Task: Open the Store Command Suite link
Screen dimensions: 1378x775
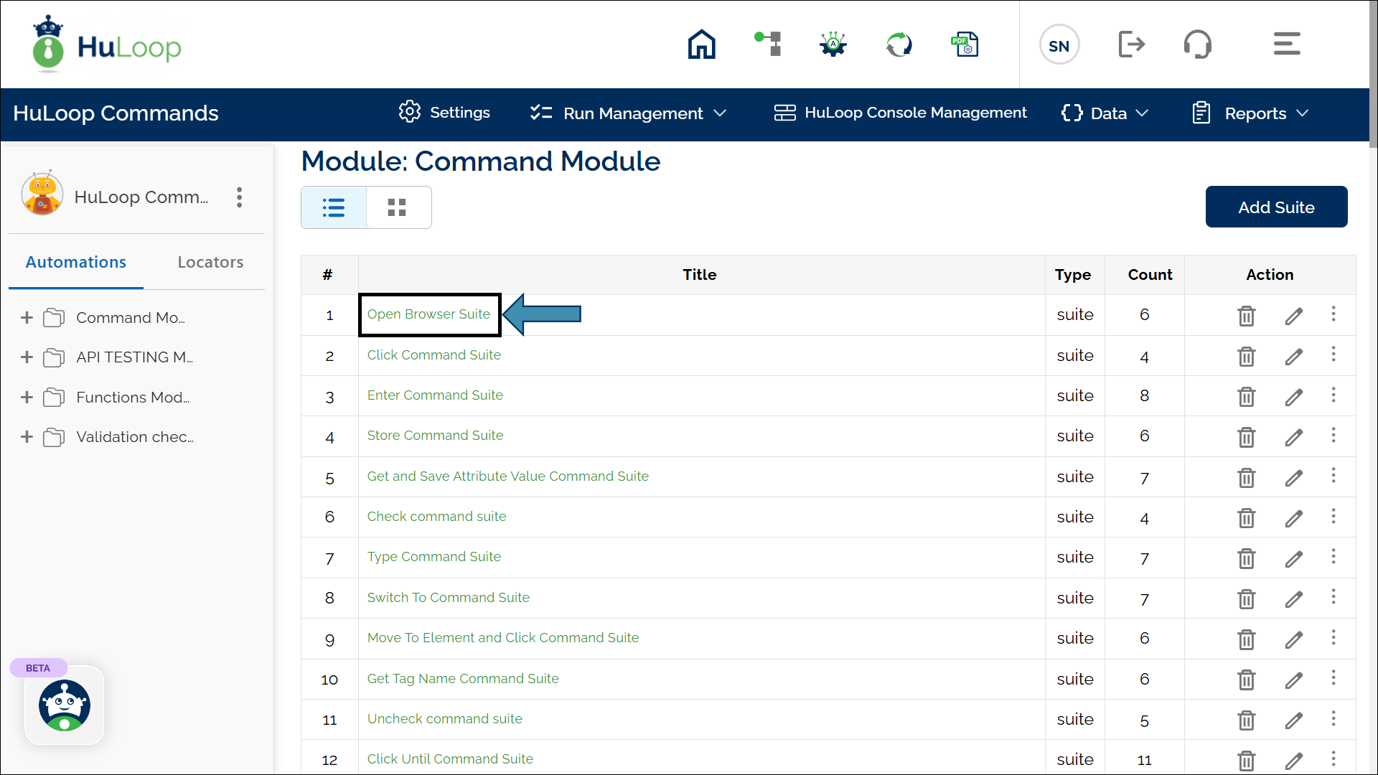Action: [x=435, y=436]
